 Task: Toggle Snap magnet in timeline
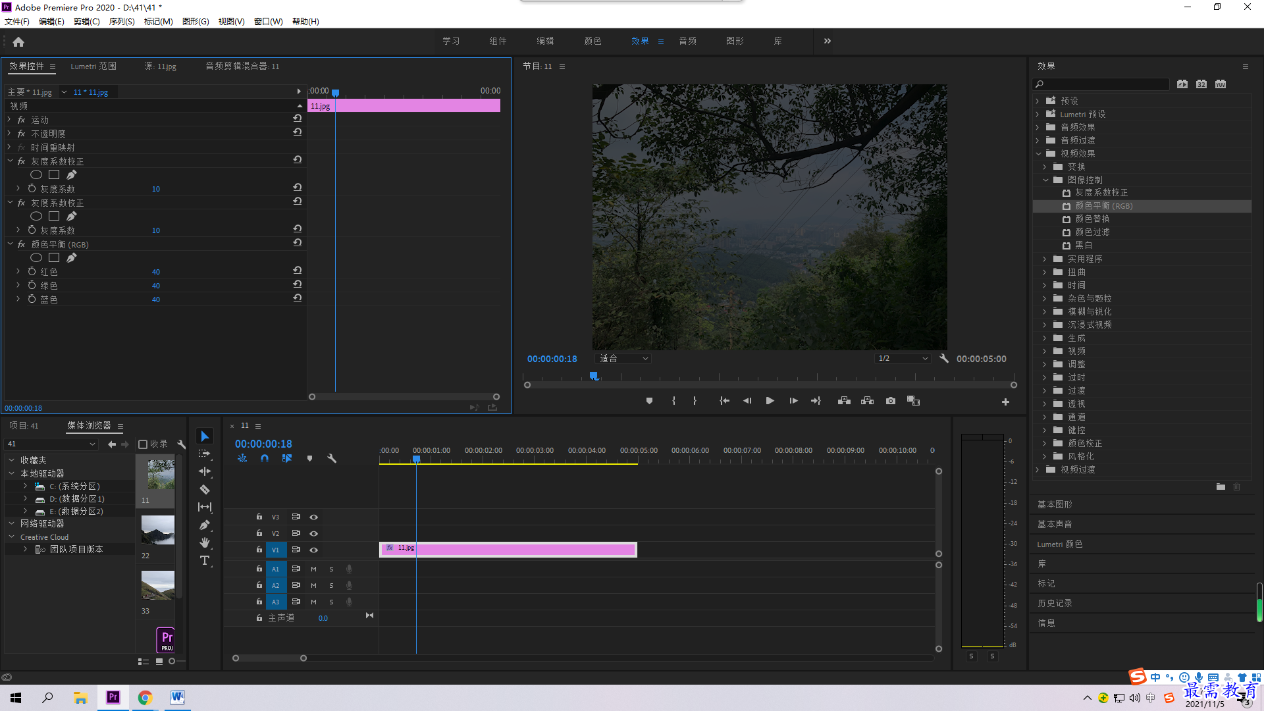[x=265, y=459]
